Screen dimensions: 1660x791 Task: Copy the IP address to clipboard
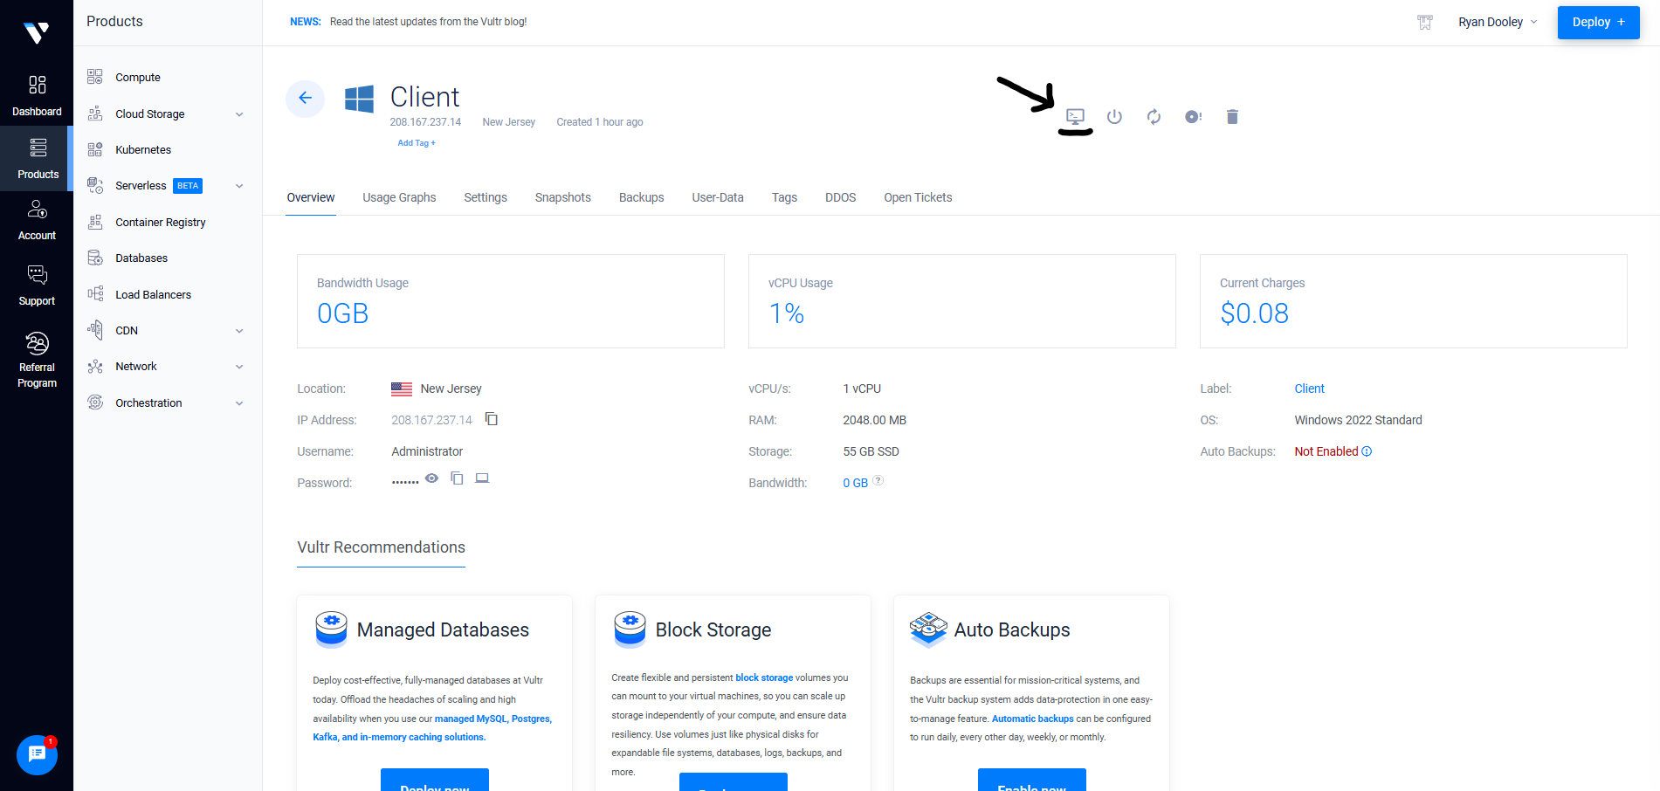[492, 419]
